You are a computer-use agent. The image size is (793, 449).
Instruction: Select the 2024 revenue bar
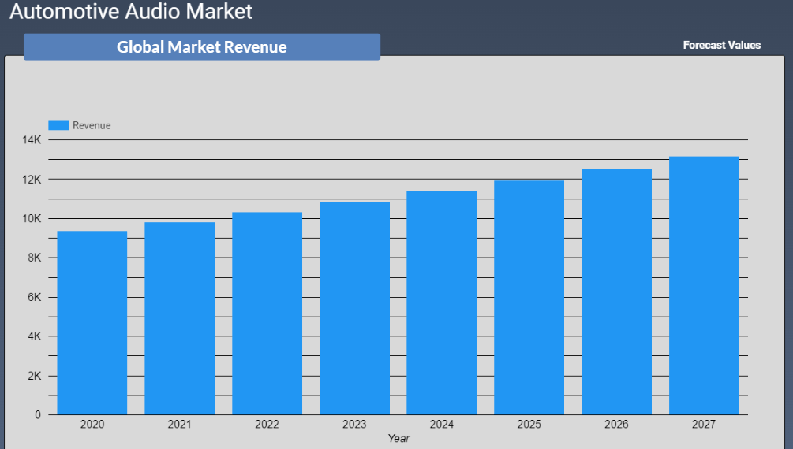click(x=442, y=303)
